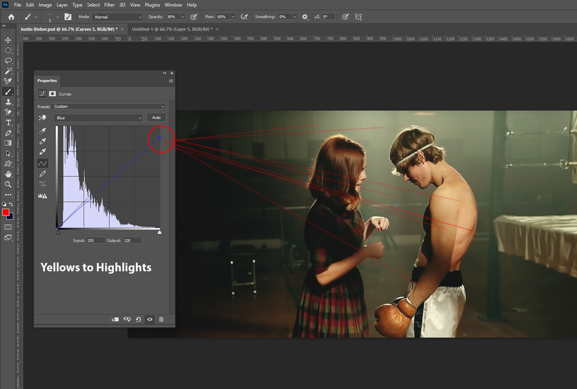Screen dimensions: 577x389
Task: Open the Image menu
Action: (45, 5)
